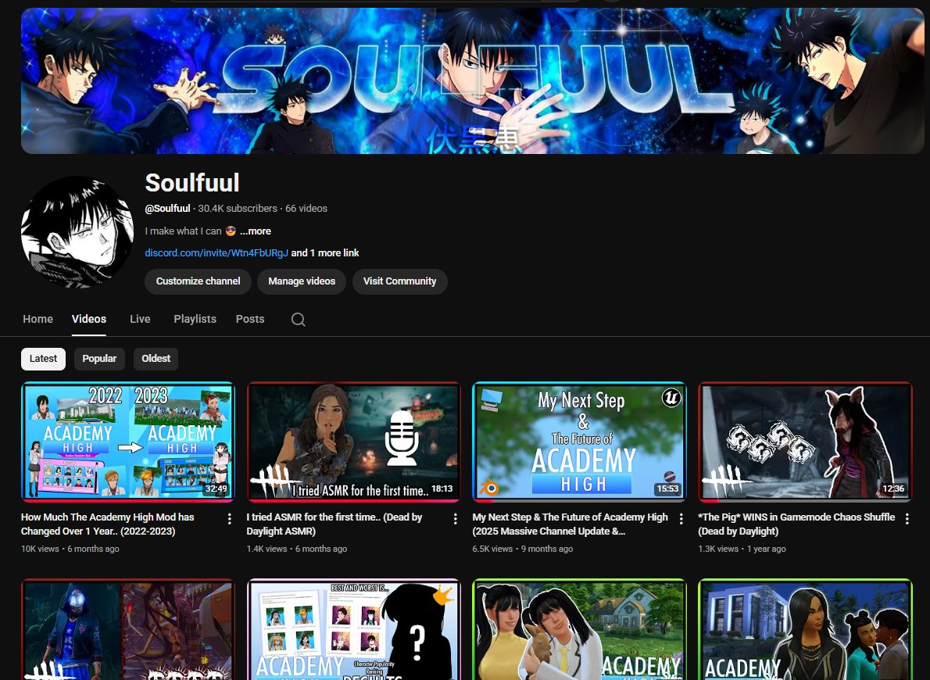930x680 pixels.
Task: Click '6.5K views' under My Next Step video
Action: point(492,549)
